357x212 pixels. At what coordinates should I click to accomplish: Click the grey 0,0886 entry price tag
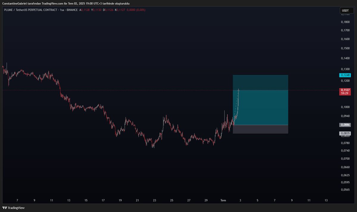(x=345, y=125)
